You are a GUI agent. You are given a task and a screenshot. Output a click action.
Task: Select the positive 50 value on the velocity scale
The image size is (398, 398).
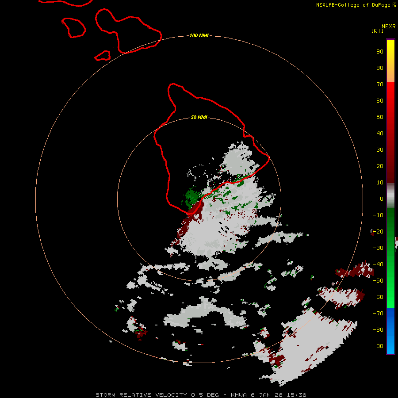(x=380, y=117)
